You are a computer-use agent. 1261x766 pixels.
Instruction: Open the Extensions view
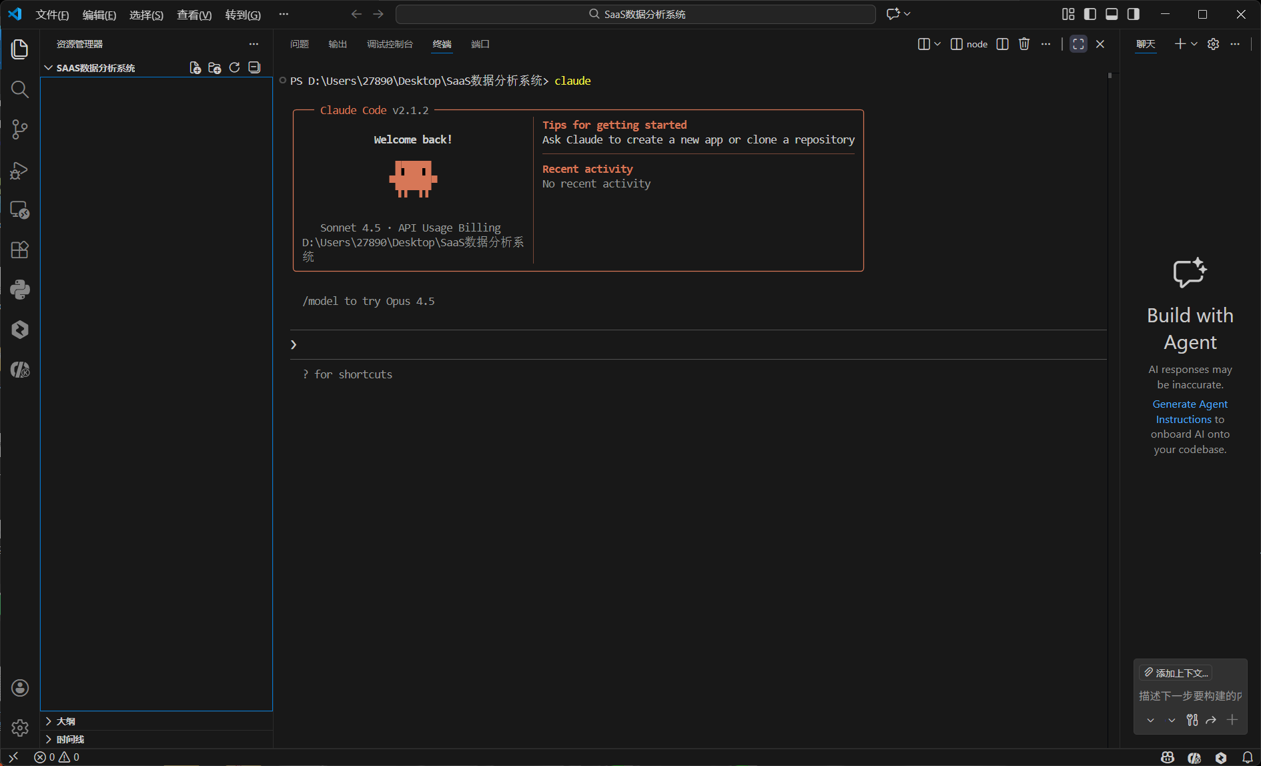tap(20, 250)
